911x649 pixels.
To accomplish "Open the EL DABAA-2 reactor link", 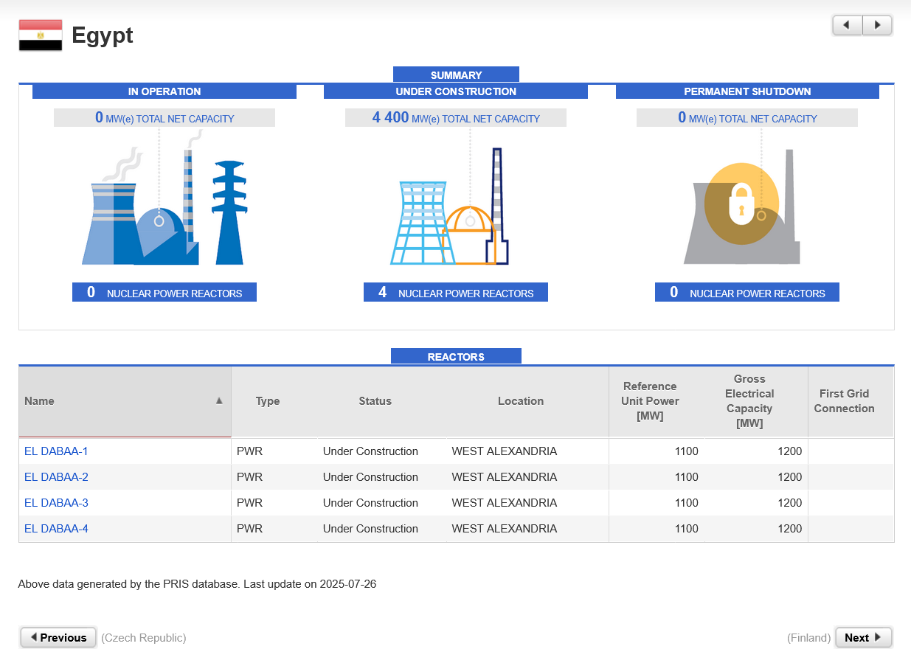I will pyautogui.click(x=56, y=477).
